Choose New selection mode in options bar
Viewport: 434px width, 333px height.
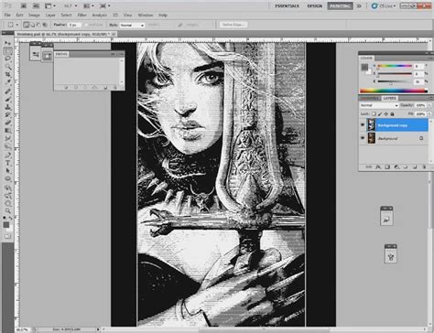pyautogui.click(x=27, y=25)
